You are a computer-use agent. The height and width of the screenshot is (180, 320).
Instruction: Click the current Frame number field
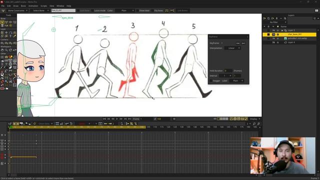(146, 119)
